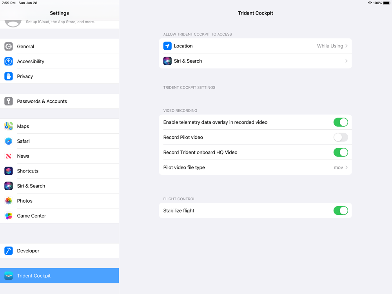
Task: Tap the sidebar Siri & Search icon
Action: click(9, 186)
